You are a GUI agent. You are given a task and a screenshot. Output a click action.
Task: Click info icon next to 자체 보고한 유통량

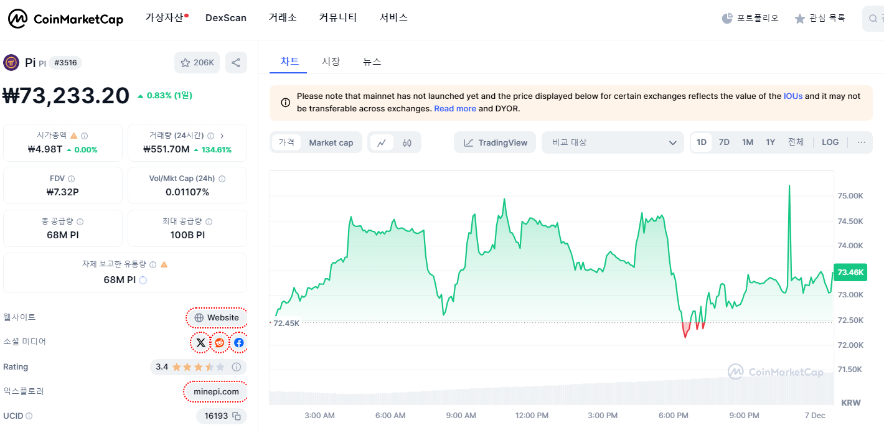(x=153, y=264)
